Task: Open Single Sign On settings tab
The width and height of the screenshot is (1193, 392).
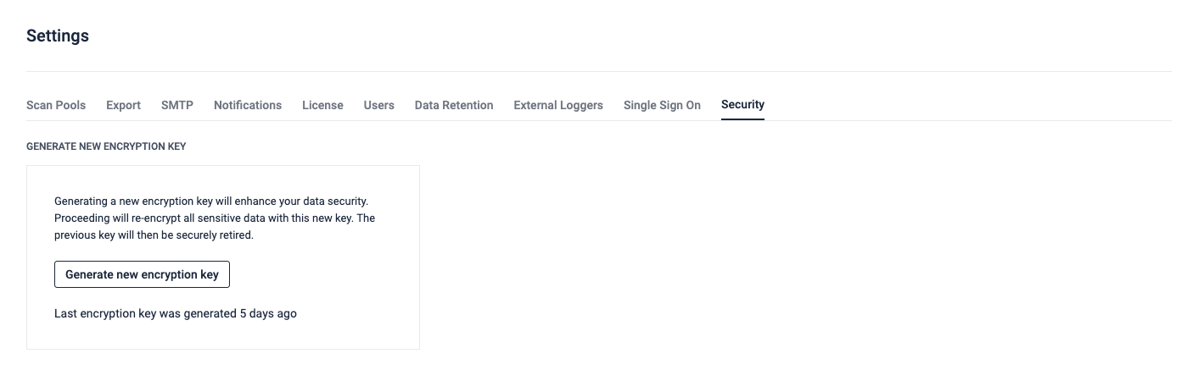Action: point(662,105)
